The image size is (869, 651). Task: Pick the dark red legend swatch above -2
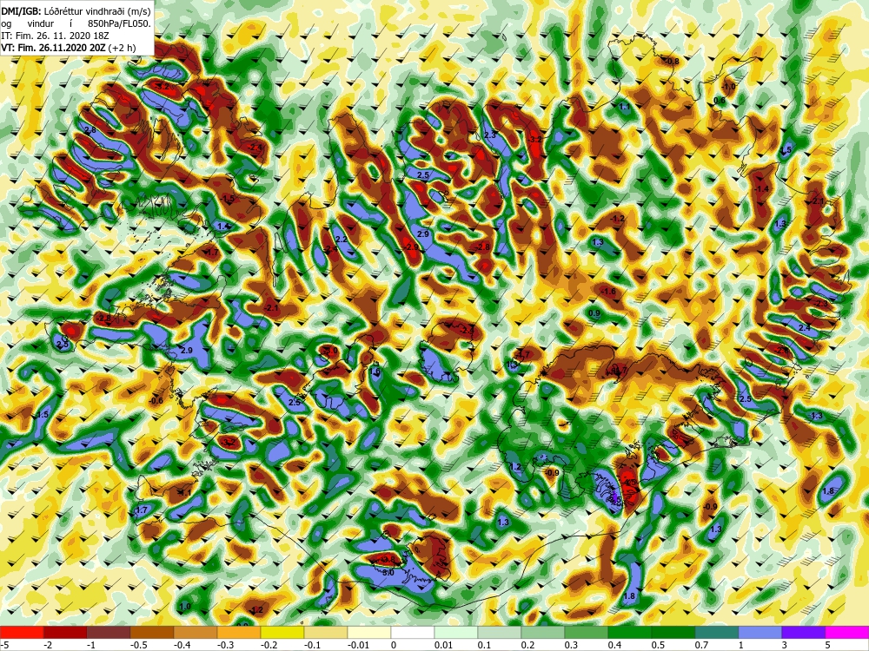[65, 633]
